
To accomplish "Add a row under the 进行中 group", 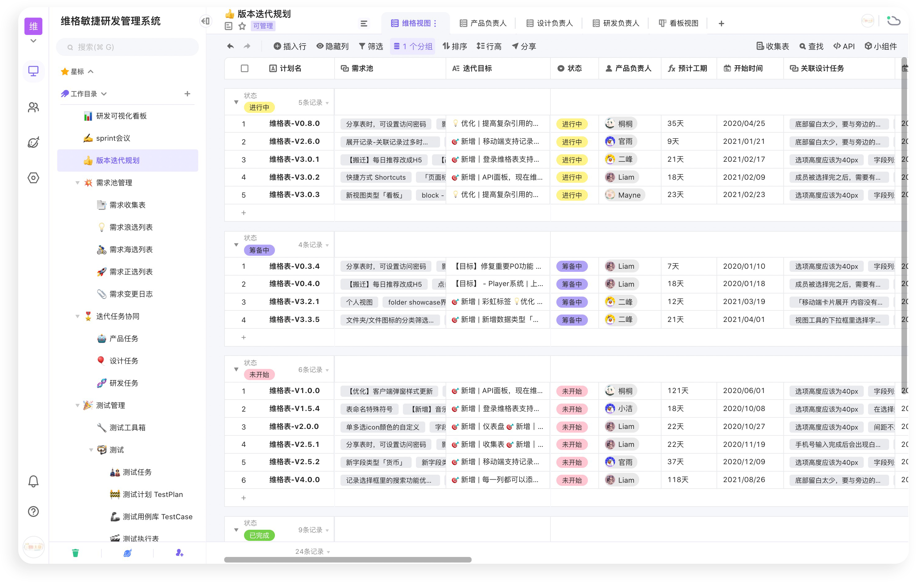I will click(243, 213).
